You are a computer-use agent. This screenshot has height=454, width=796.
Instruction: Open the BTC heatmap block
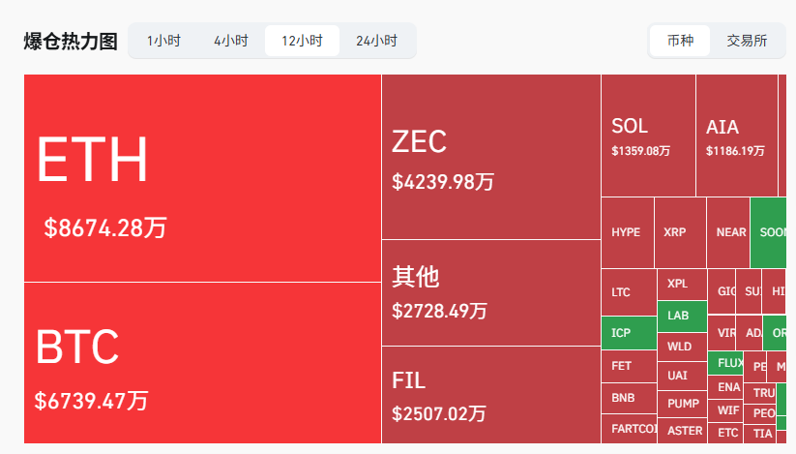pos(202,363)
